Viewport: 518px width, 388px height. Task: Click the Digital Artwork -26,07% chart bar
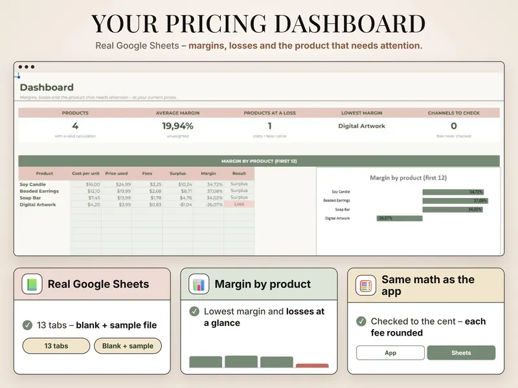click(x=400, y=218)
